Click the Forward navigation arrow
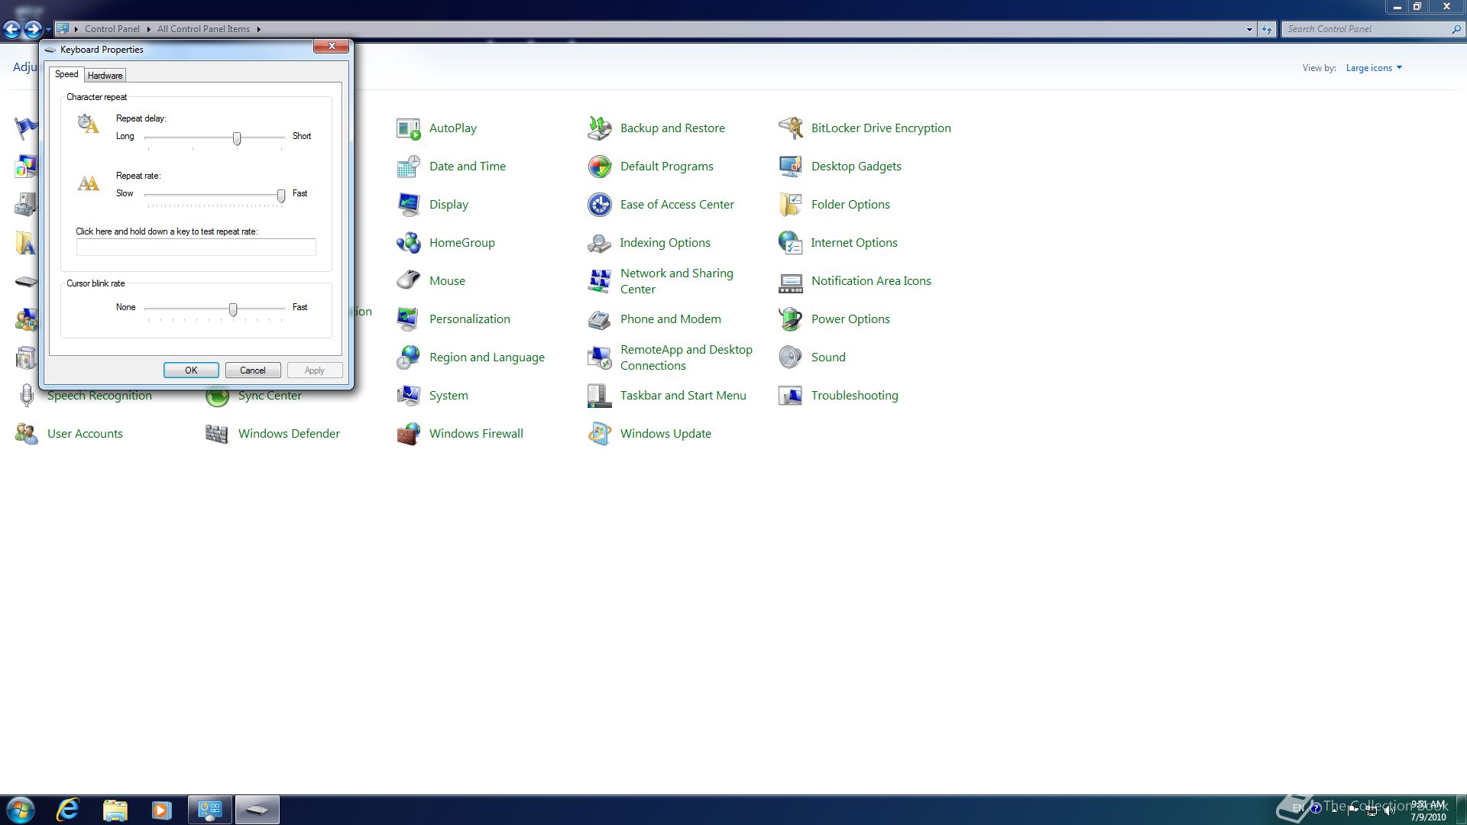Screen dimensions: 1467x825 pyautogui.click(x=33, y=29)
